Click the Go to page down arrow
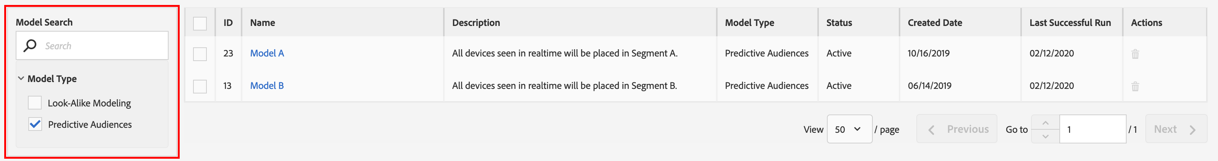The width and height of the screenshot is (1218, 161). (1046, 136)
